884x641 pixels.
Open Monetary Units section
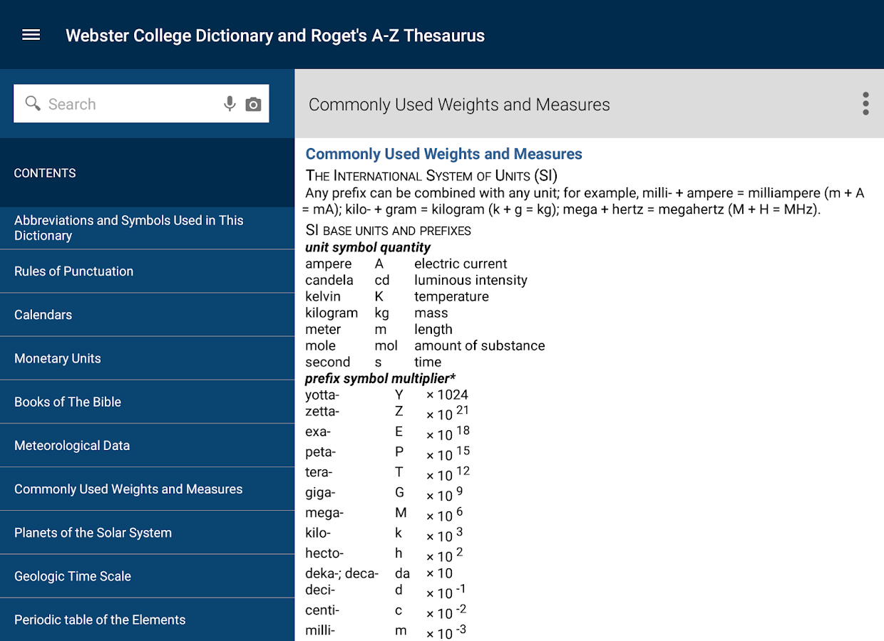click(147, 358)
